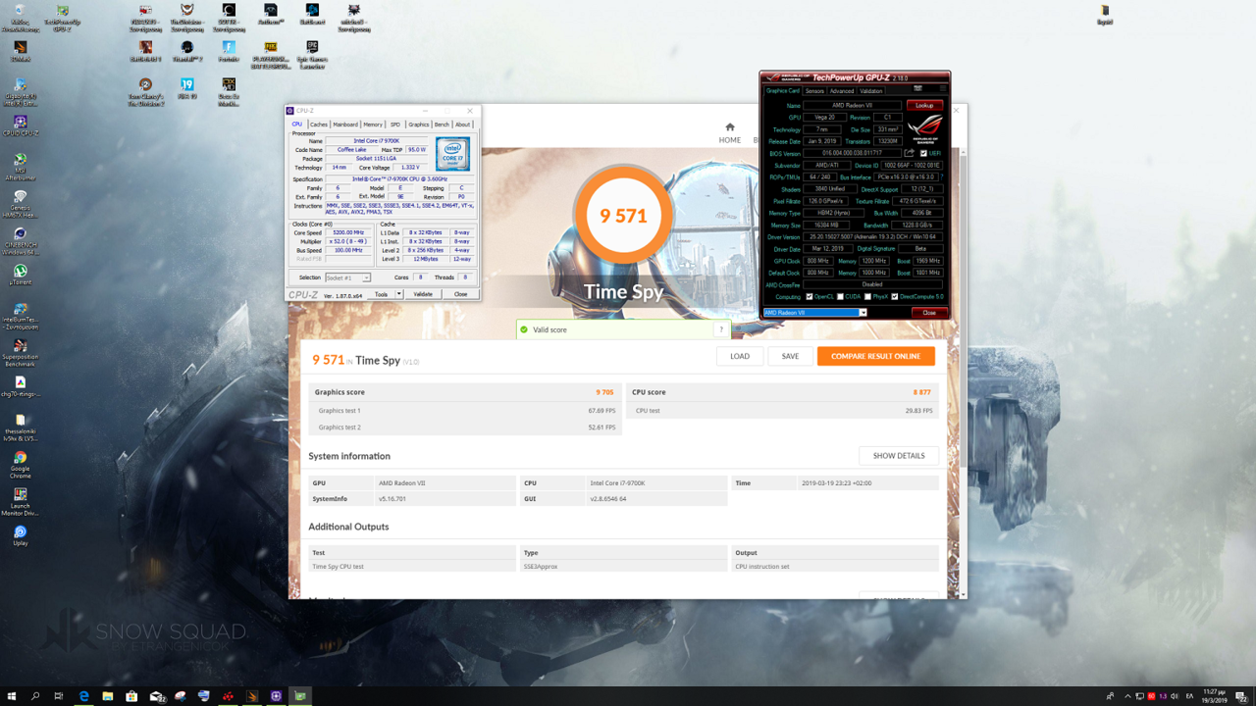Open Launch Monitor Driver desktop icon
The image size is (1256, 706).
(x=21, y=501)
